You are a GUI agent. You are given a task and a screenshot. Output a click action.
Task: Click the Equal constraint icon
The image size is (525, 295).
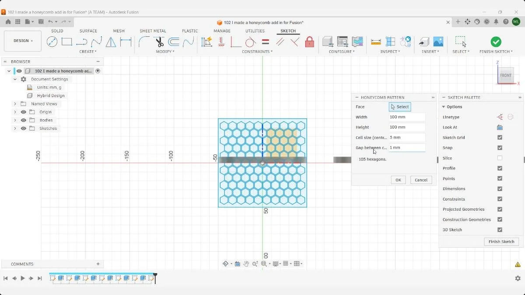point(265,42)
